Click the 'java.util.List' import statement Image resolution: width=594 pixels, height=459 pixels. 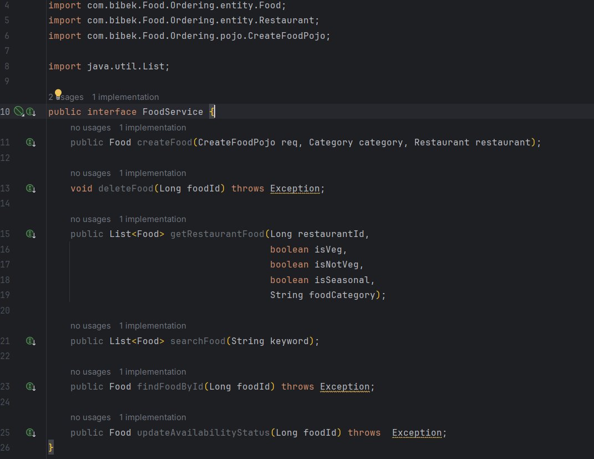coord(109,67)
